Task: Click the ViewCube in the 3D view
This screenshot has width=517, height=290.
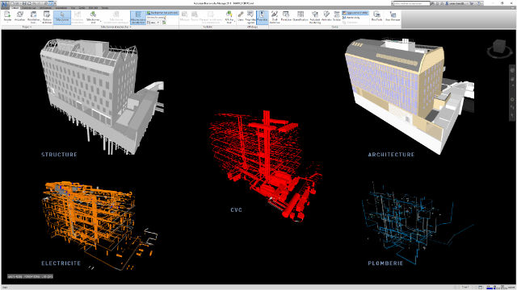Action: 499,48
